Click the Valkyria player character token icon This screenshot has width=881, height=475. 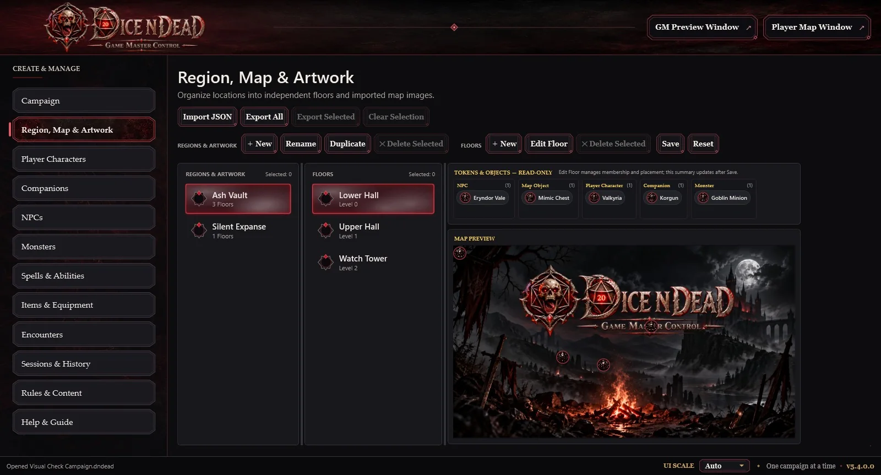[594, 198]
